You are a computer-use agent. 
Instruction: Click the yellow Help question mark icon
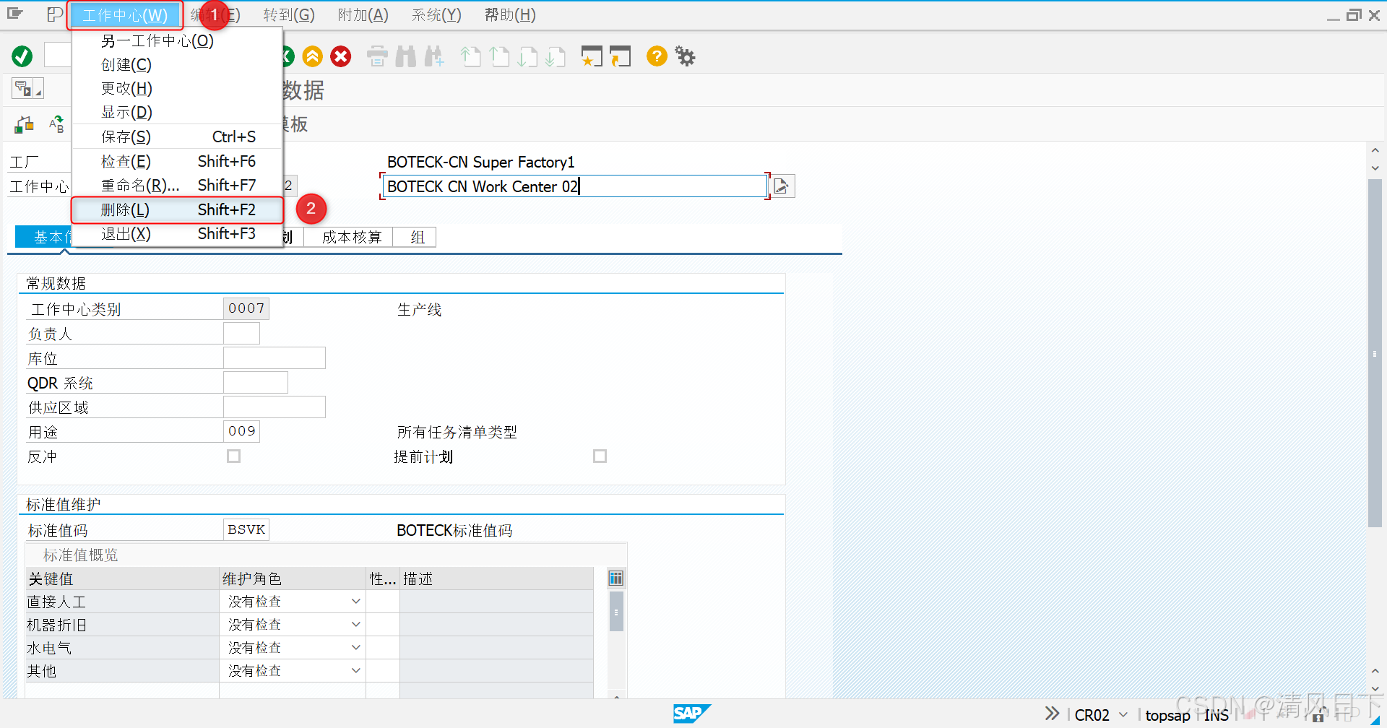657,56
